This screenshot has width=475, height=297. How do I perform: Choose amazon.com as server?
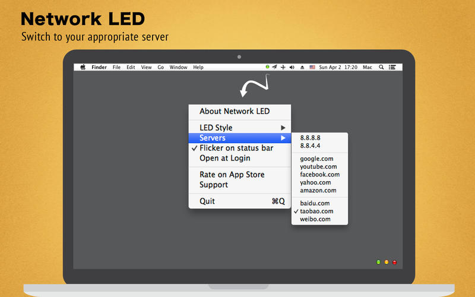coord(319,190)
